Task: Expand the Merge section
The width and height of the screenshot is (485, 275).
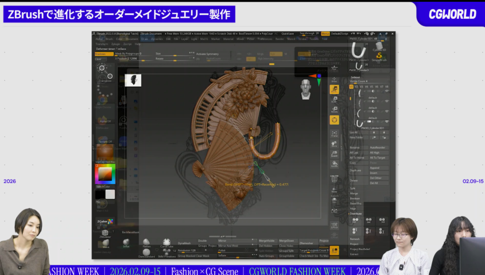Action: click(354, 193)
